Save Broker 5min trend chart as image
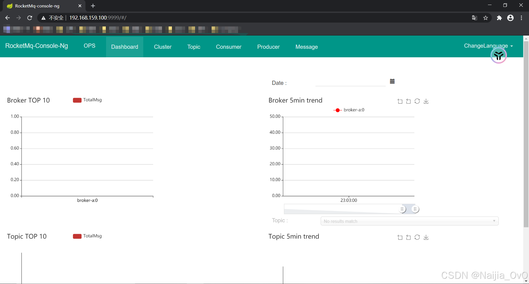Screen dimensions: 529x284 click(x=426, y=101)
